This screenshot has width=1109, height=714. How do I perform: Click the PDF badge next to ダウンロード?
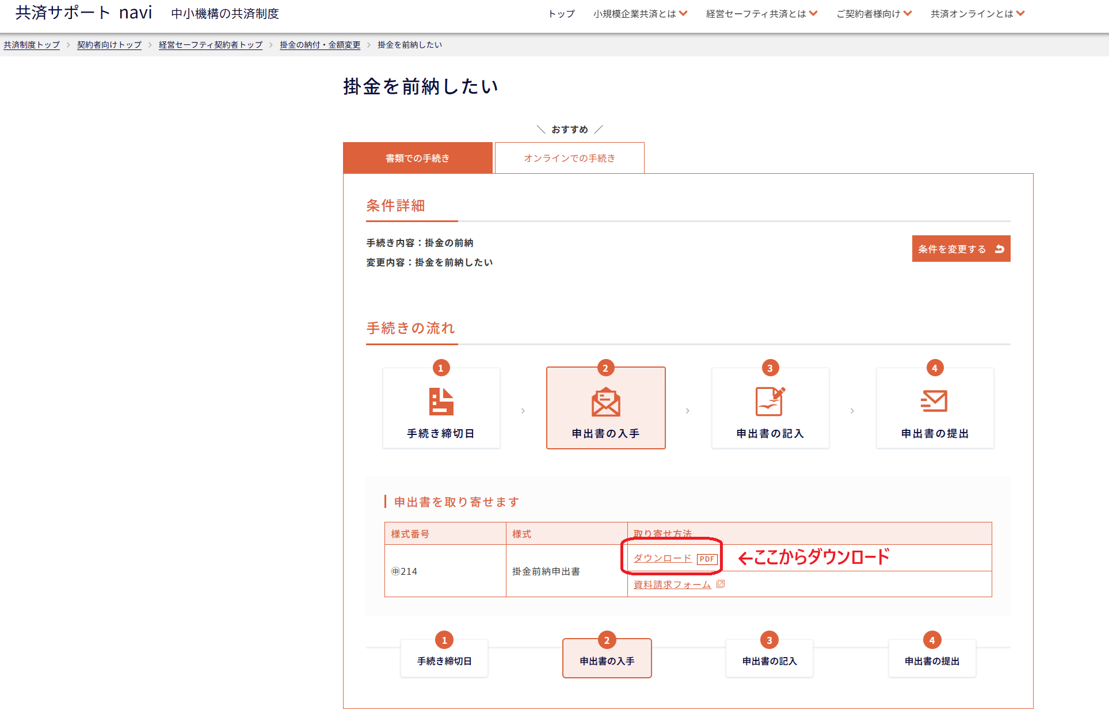[x=707, y=559]
